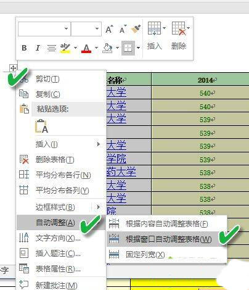Toggle Bold formatting in the mini toolbar
The image size is (249, 290).
coord(24,48)
